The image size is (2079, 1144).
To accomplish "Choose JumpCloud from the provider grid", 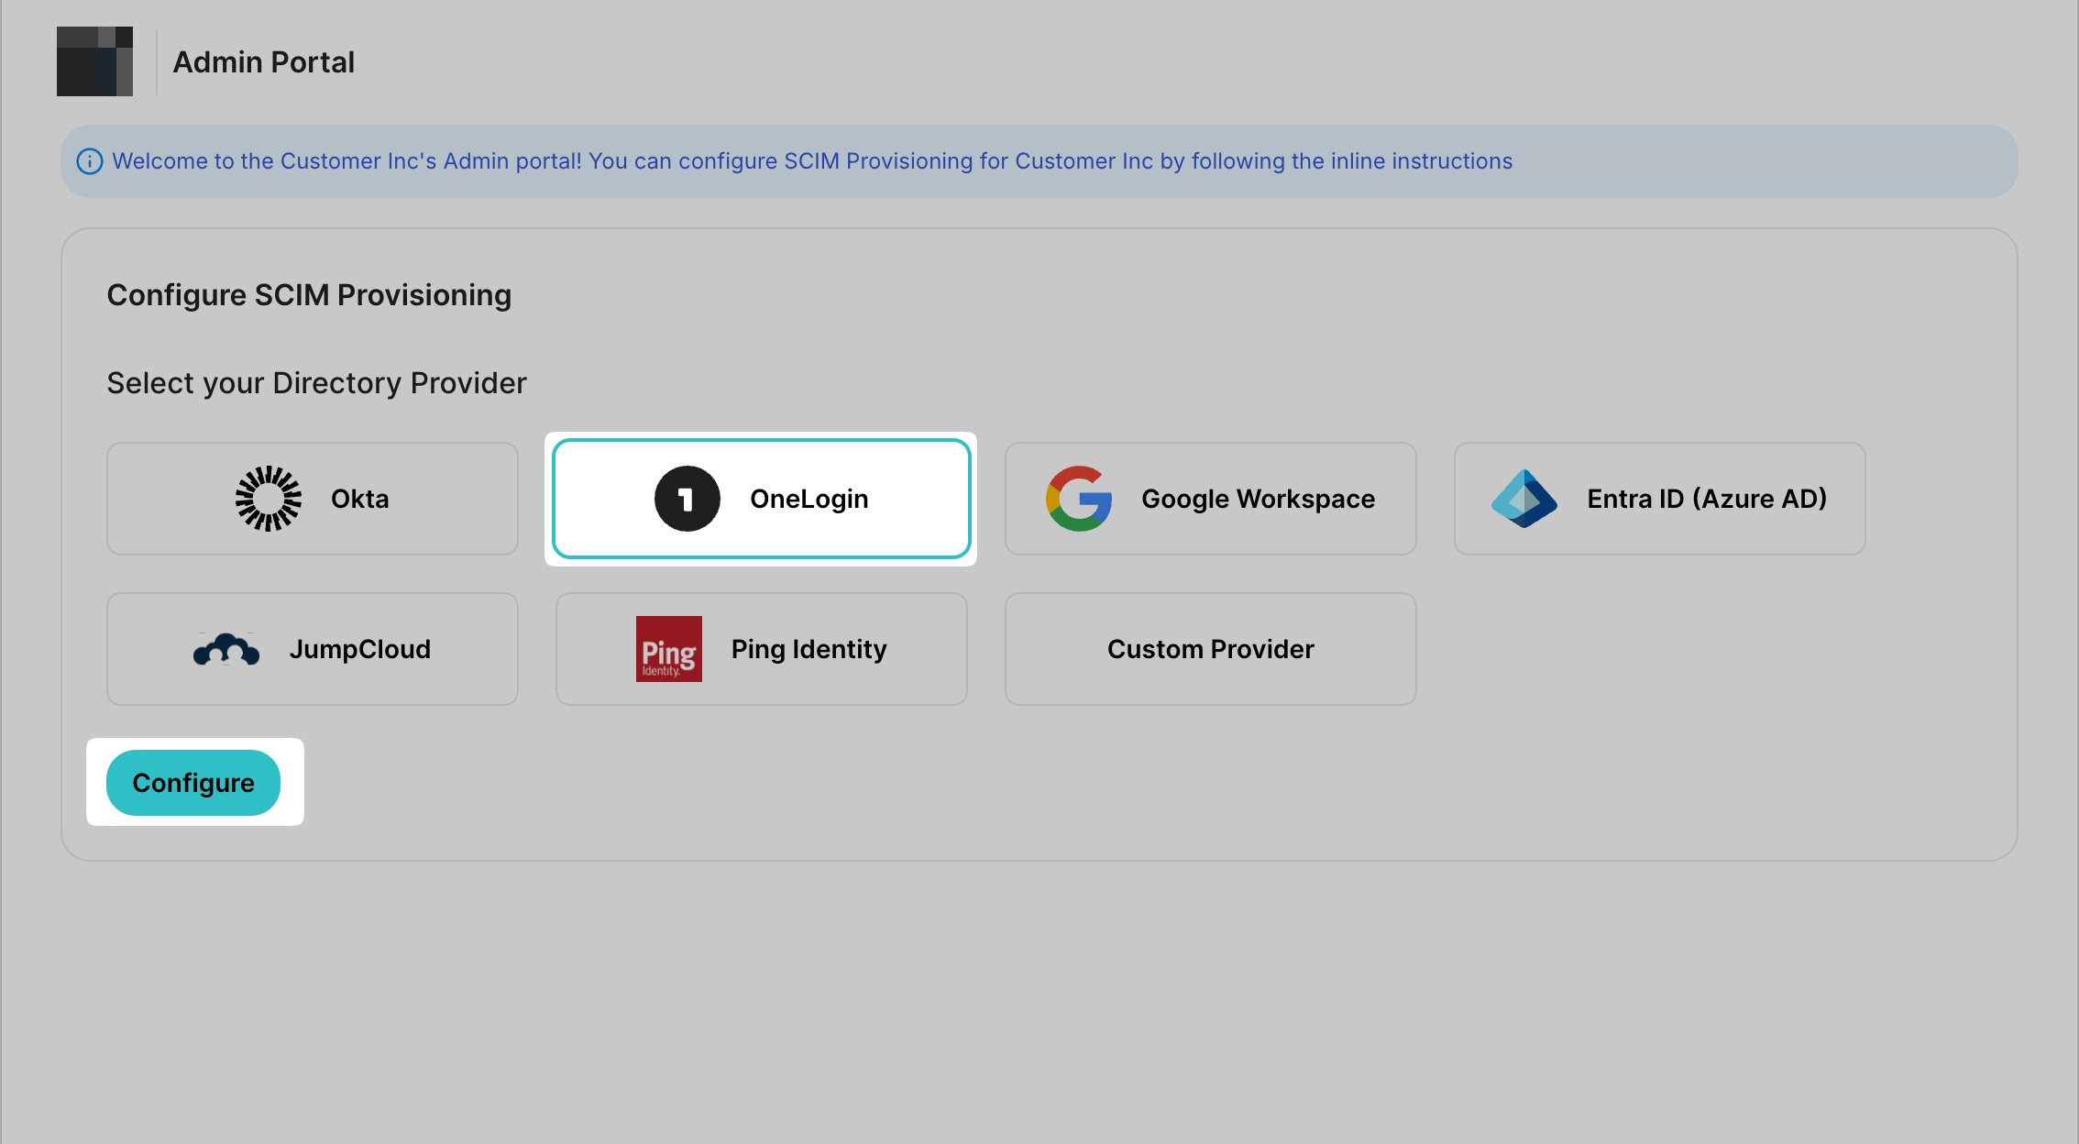I will (x=312, y=649).
